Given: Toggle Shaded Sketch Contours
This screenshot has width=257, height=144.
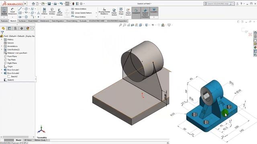Looking at the screenshot, I should pyautogui.click(x=145, y=13).
